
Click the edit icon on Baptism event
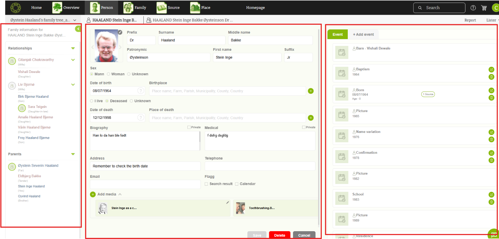coord(491,70)
